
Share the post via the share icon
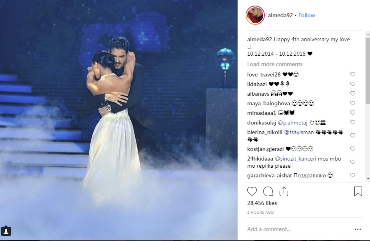[x=284, y=191]
